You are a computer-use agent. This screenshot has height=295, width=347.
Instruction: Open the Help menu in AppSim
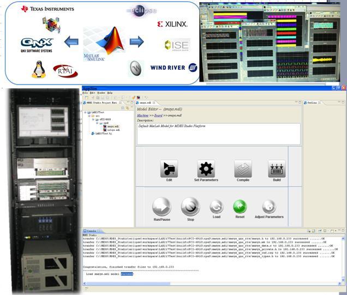110,93
